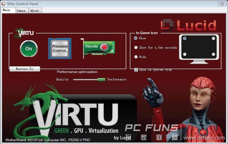Uncheck Show in system tray

pos(136,70)
